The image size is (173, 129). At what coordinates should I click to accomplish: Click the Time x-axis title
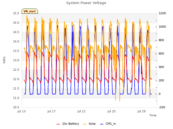[153, 115]
